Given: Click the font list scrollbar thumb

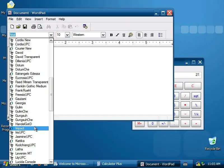Looking at the screenshot, I should tap(51, 94).
